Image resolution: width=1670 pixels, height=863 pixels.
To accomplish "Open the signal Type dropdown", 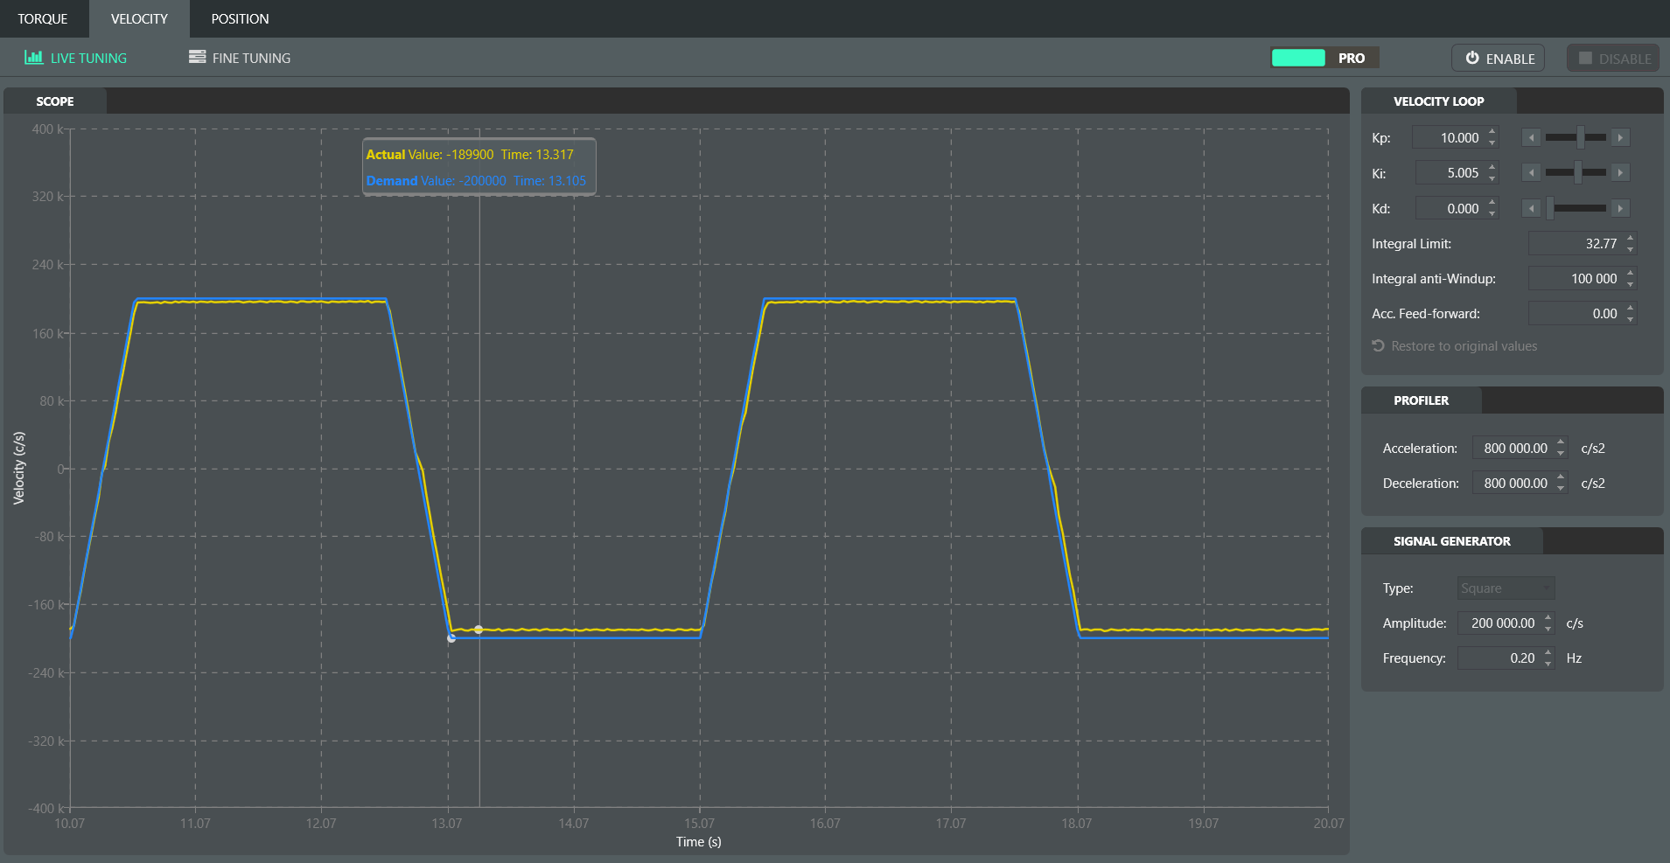I will pos(1506,588).
